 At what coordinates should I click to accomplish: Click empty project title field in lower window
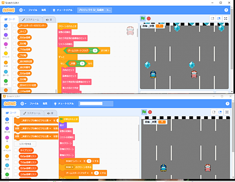pos(96,104)
